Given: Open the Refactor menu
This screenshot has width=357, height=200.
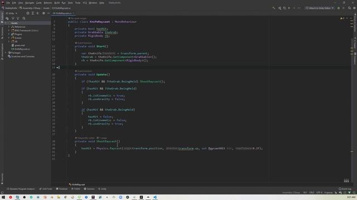Looking at the screenshot, I should [48, 3].
